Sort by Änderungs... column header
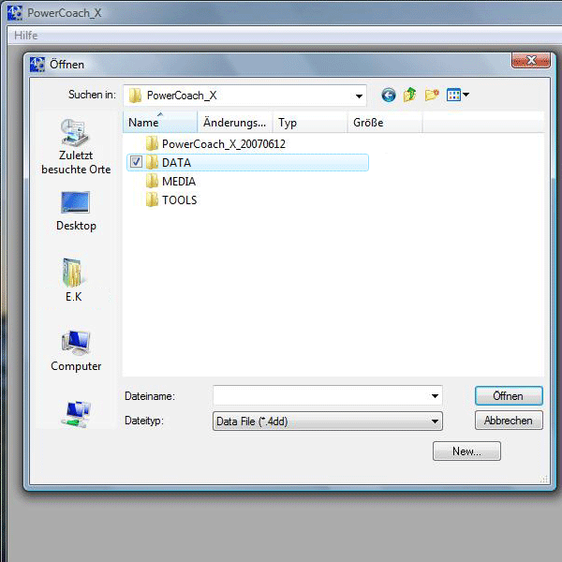Screen dimensions: 562x562 click(235, 122)
